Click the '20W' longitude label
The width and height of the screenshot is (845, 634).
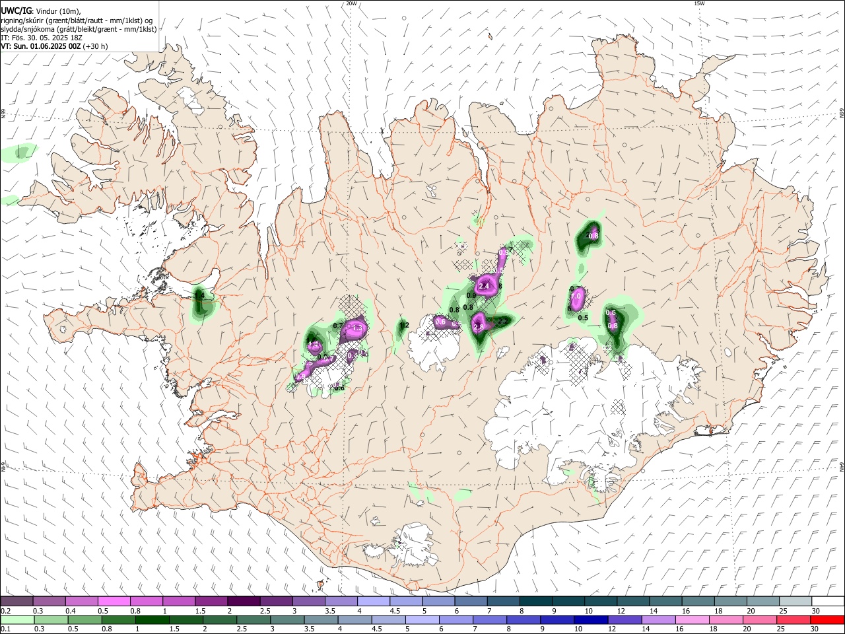351,3
